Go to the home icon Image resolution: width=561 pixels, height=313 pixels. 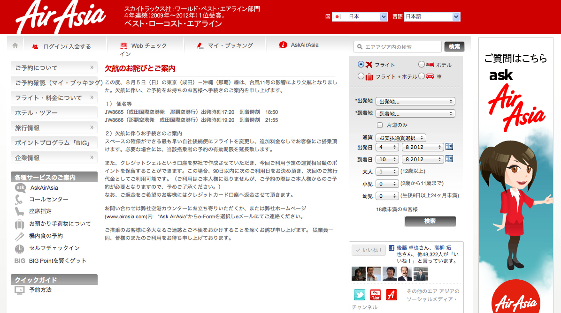point(15,45)
